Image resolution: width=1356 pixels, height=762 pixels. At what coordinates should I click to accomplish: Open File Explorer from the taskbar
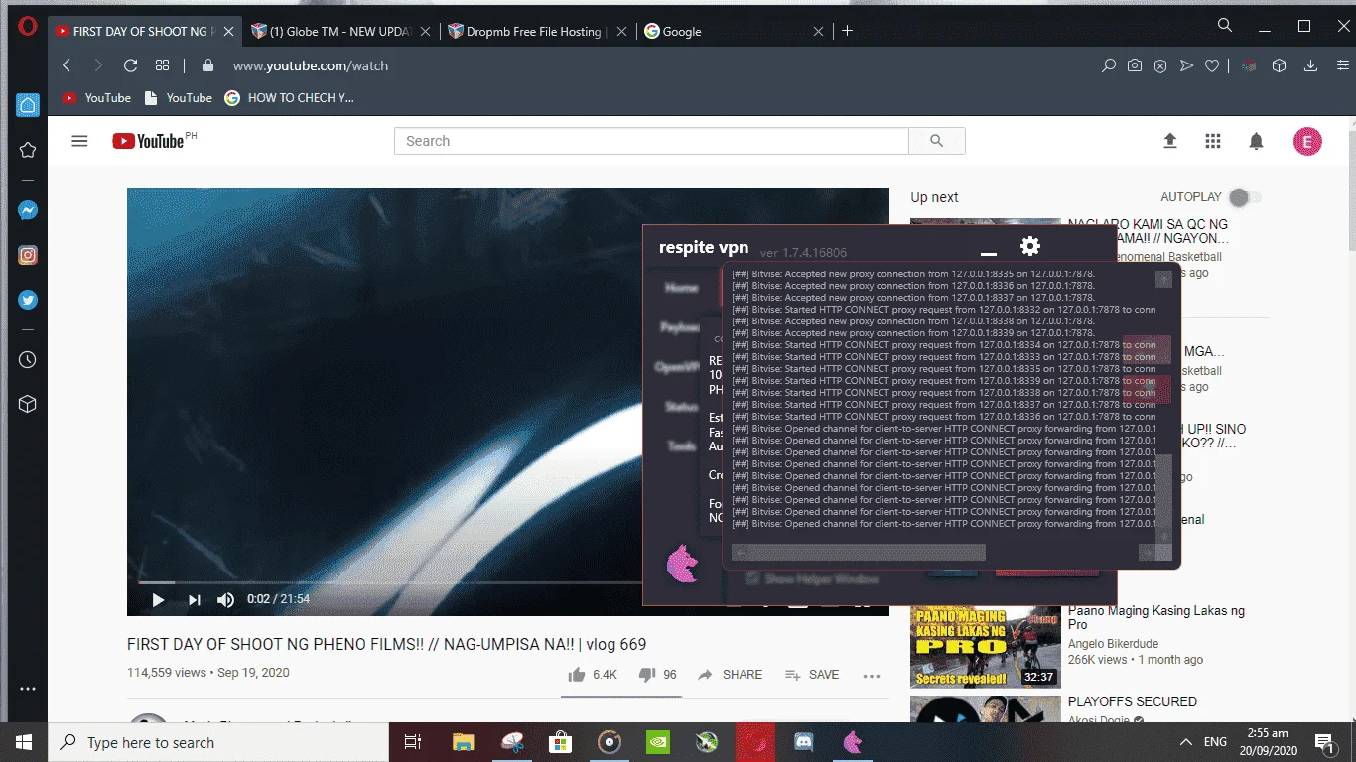tap(464, 742)
